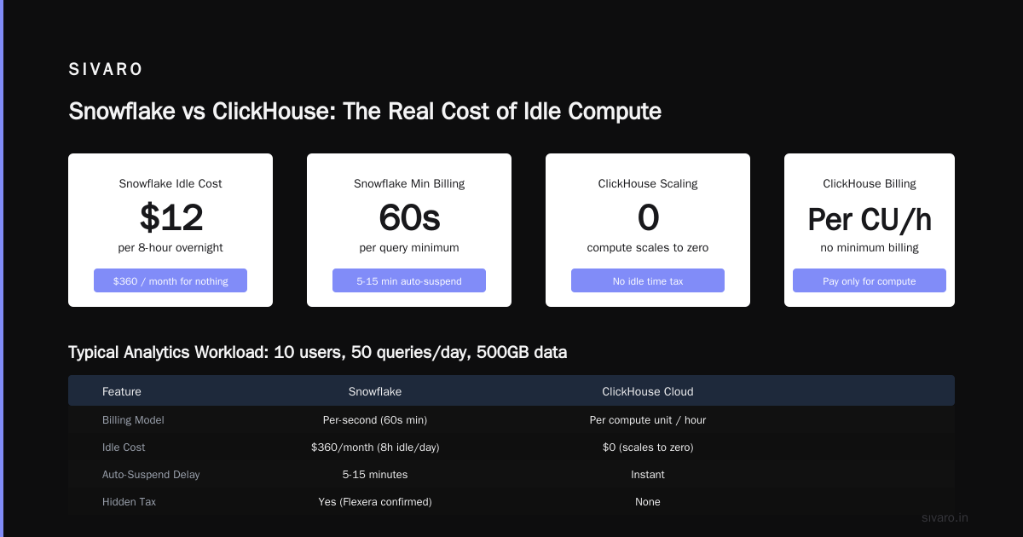Image resolution: width=1023 pixels, height=537 pixels.
Task: Click the '5-15 min auto-suspend' button
Action: tap(409, 280)
